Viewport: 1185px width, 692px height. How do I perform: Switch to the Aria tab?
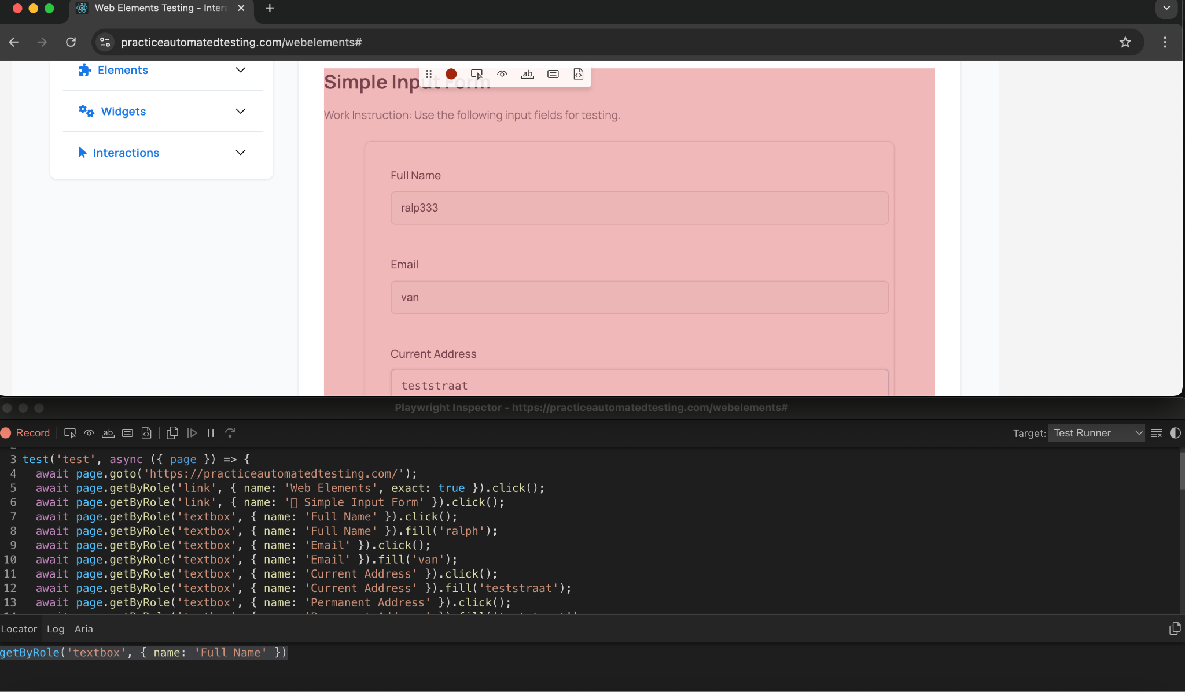click(84, 629)
